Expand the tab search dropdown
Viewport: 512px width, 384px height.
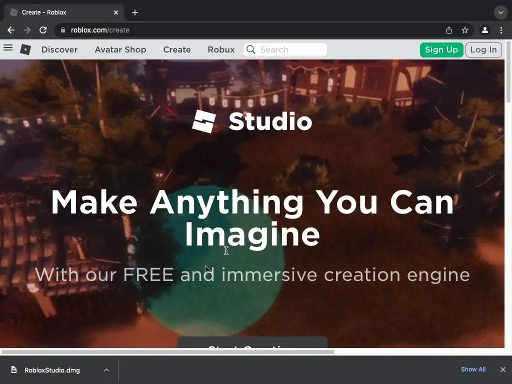(x=500, y=12)
